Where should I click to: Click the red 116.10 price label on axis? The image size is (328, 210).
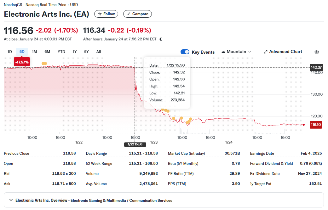[x=316, y=125]
